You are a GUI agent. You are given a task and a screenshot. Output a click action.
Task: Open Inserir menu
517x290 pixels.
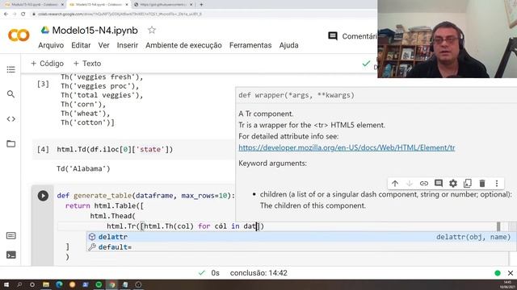click(128, 45)
